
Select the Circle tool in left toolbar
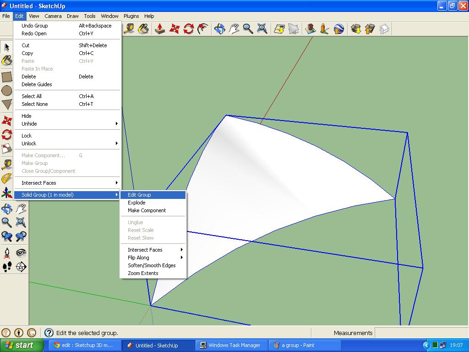click(x=6, y=91)
